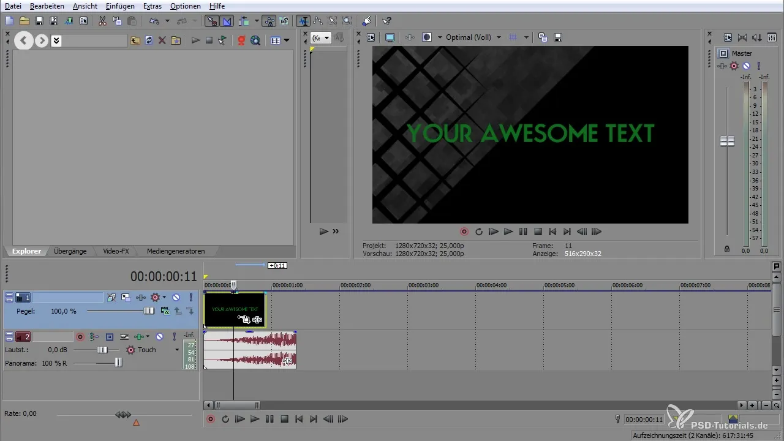The width and height of the screenshot is (784, 441).
Task: Delete the selected item in Explorer with the red X
Action: pyautogui.click(x=162, y=40)
